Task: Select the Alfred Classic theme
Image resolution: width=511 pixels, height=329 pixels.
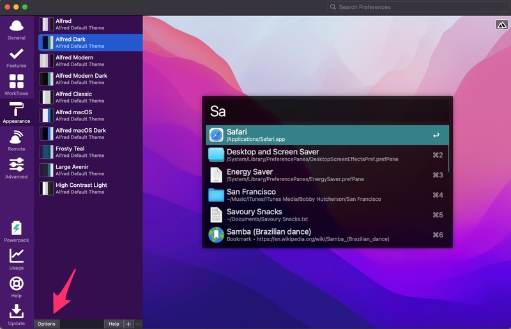Action: click(91, 98)
